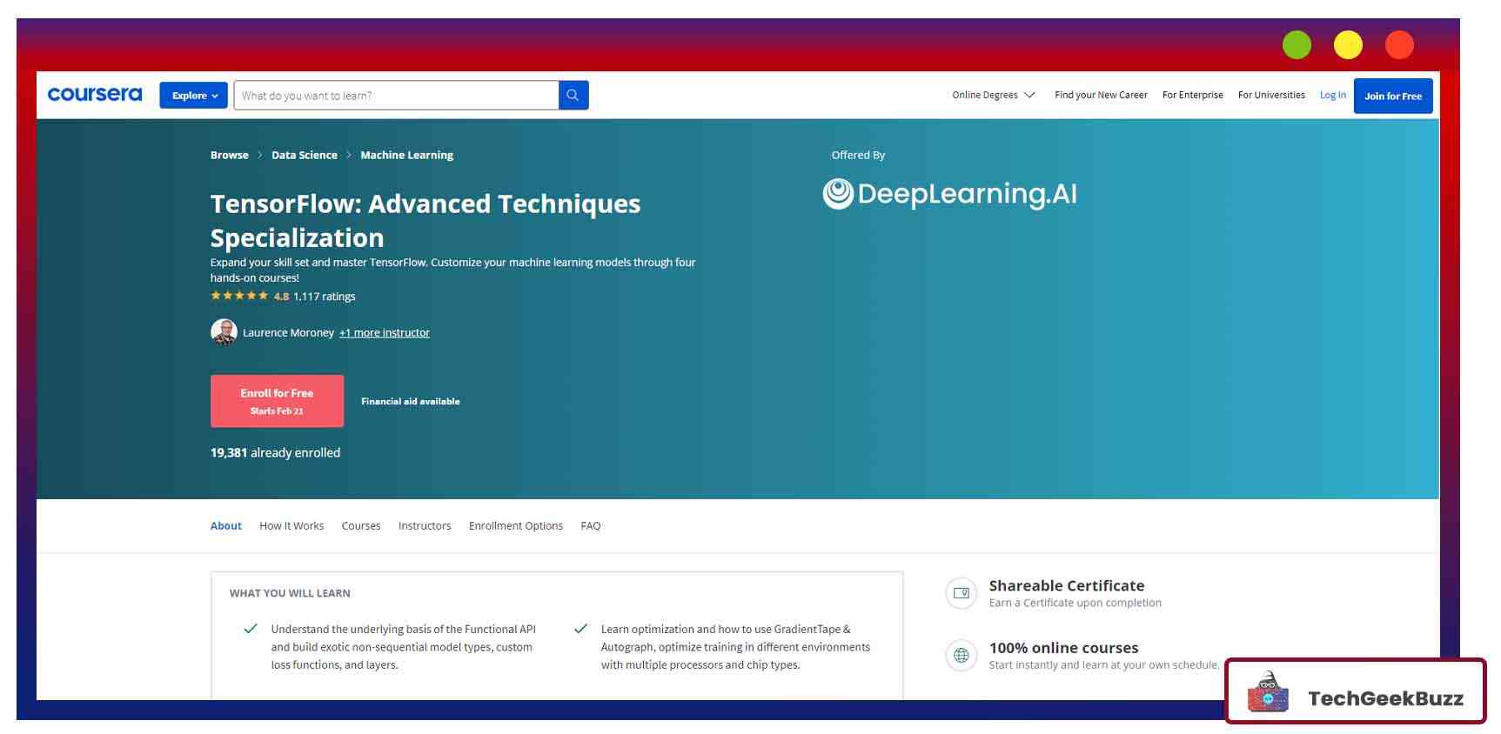
Task: Click the 100% online courses globe icon
Action: (x=961, y=656)
